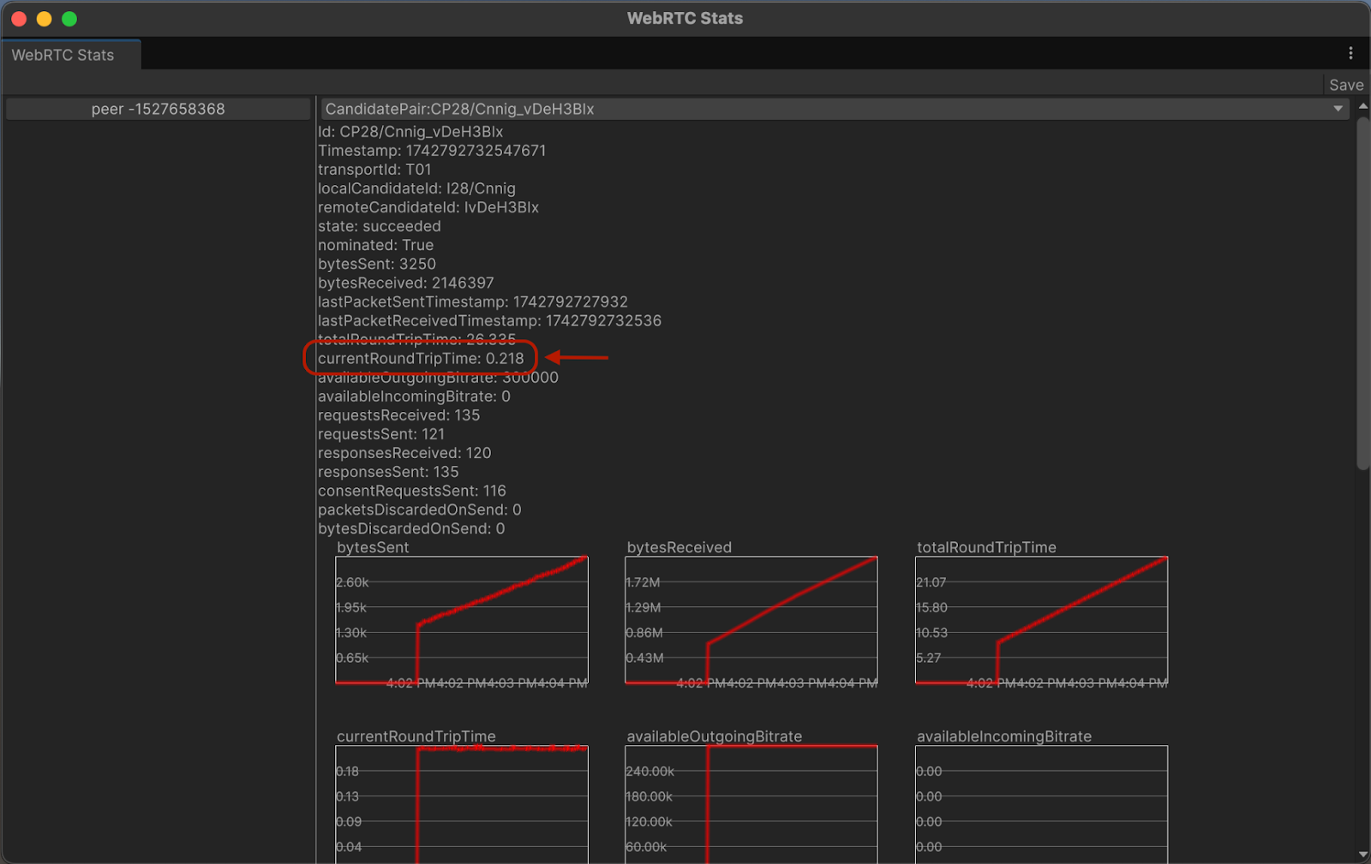The image size is (1371, 864).
Task: Click the bytesSent graph
Action: (462, 620)
